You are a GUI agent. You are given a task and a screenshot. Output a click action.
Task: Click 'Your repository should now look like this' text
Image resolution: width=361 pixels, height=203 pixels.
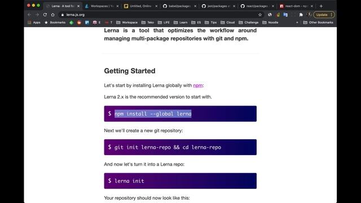point(147,198)
